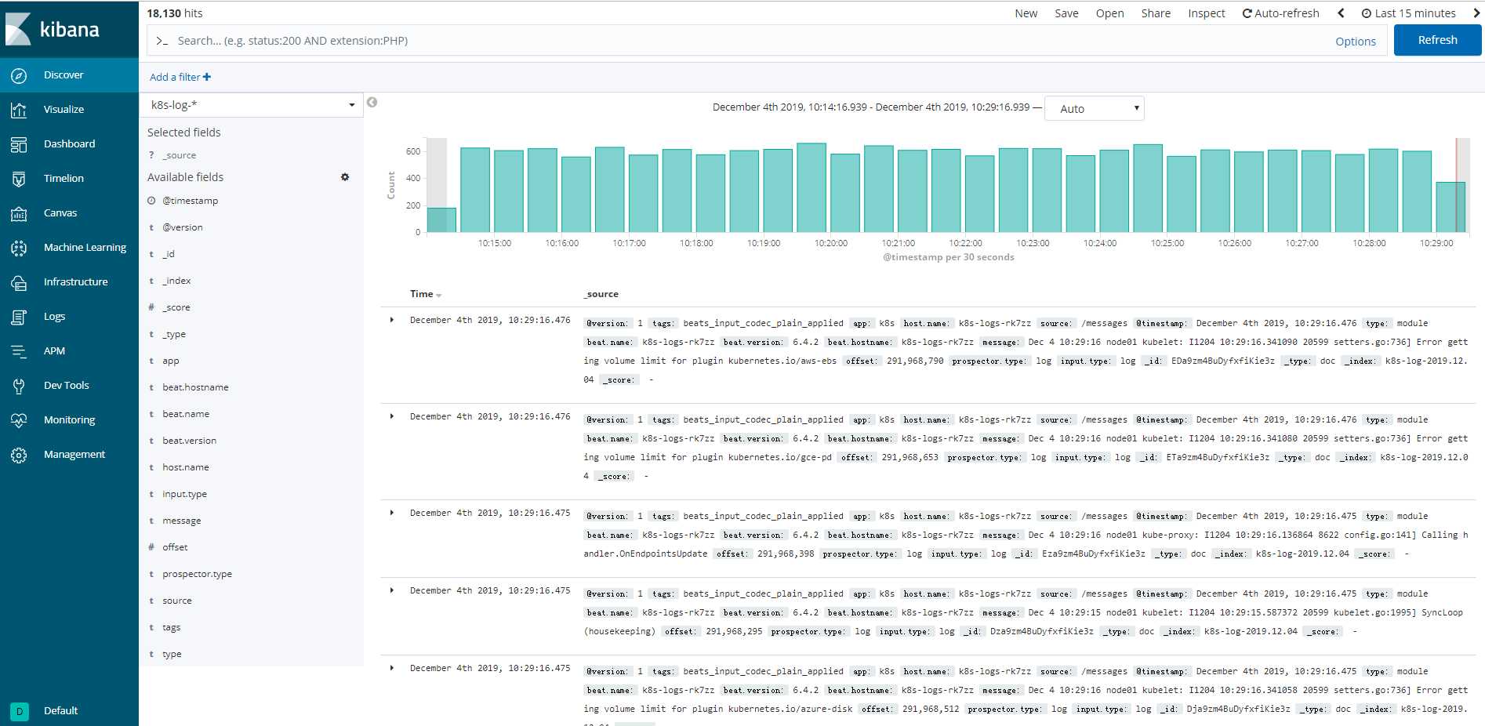Click the query prompt icon in search bar
Viewport: 1485px width, 726px height.
pos(162,41)
